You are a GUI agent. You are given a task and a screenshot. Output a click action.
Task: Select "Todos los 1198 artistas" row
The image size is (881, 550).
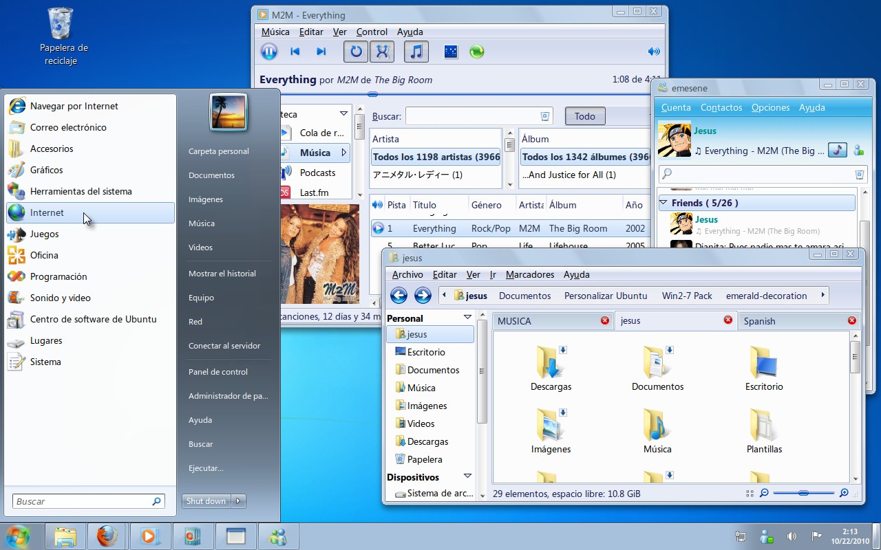coord(436,157)
